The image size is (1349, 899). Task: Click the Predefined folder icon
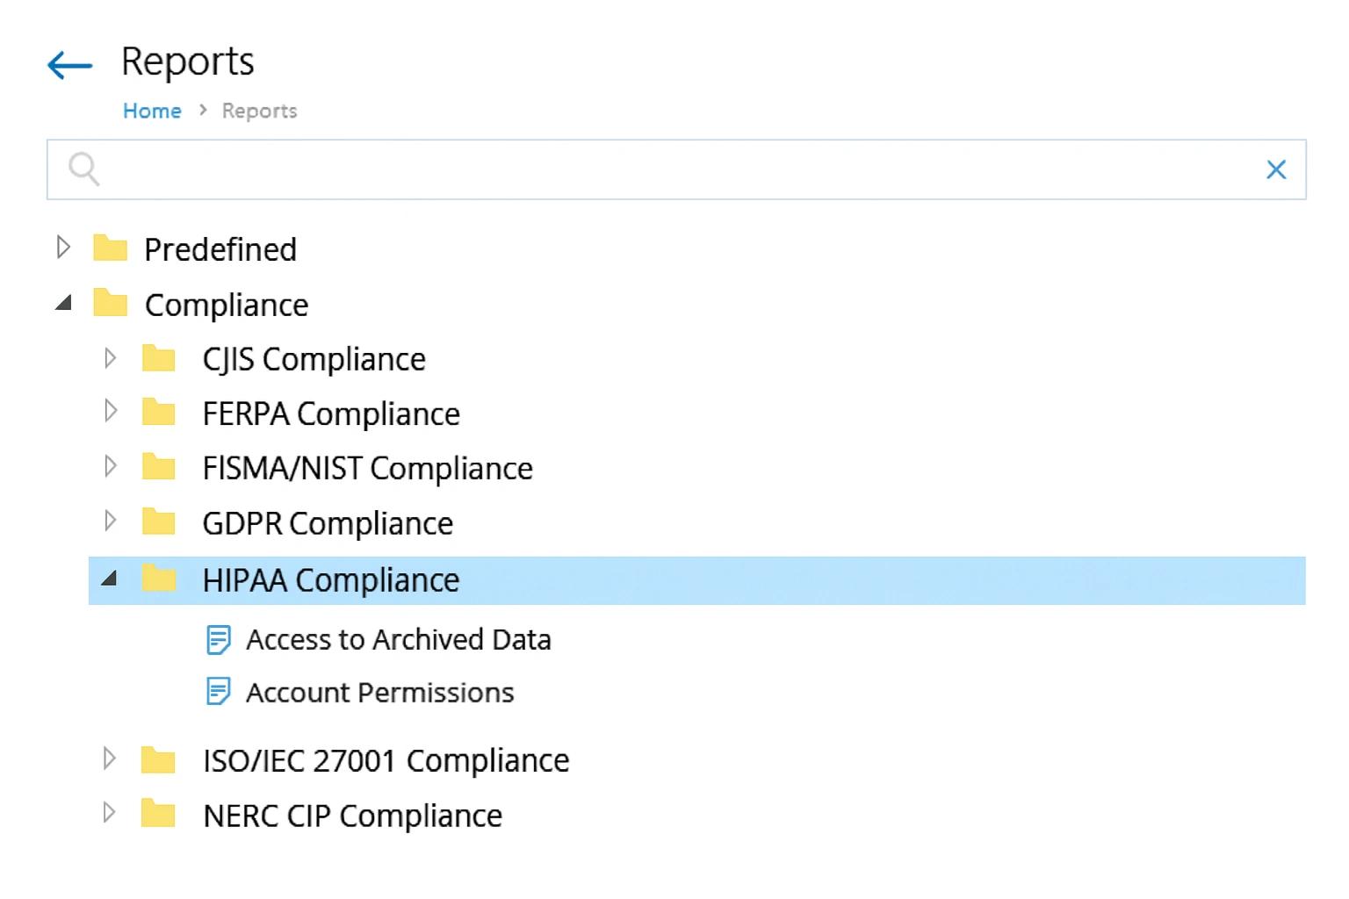coord(109,248)
